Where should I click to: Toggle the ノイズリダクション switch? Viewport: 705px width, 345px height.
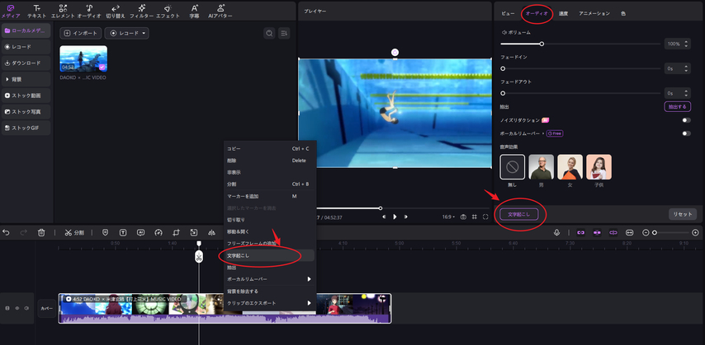pyautogui.click(x=685, y=120)
